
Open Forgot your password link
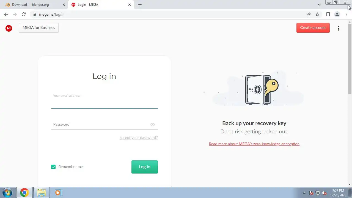[139, 137]
